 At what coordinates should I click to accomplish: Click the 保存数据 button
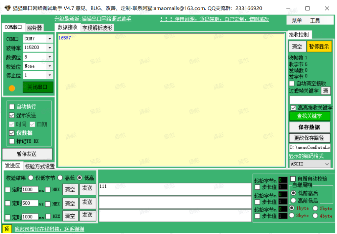[x=310, y=127]
